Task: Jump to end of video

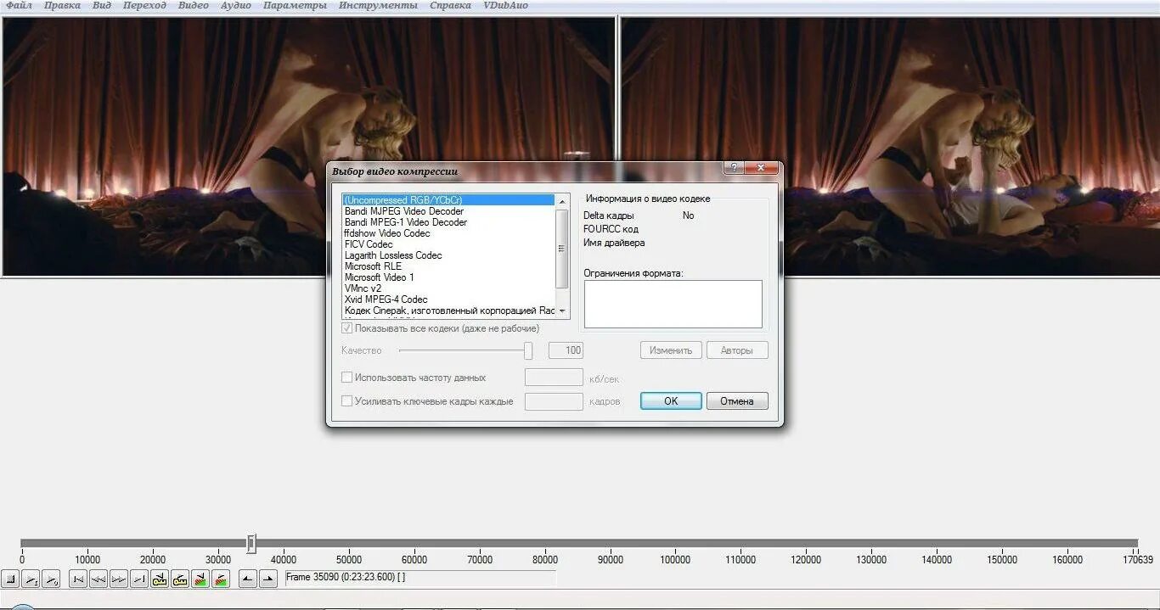Action: (139, 579)
